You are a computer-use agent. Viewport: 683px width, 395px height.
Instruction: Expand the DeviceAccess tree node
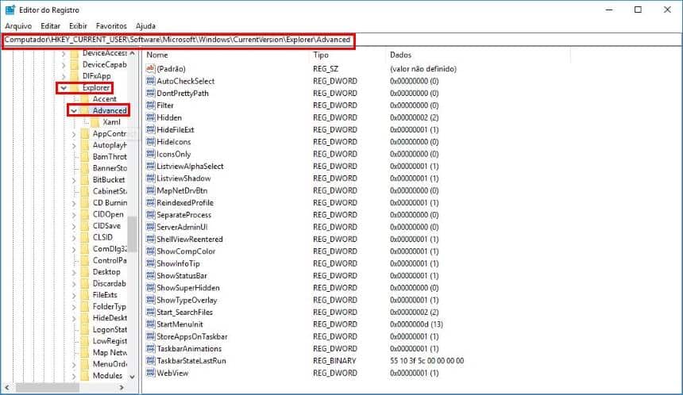point(64,53)
